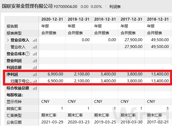
Task: Open chart icon for 净利润 row
Action: pyautogui.click(x=35, y=75)
